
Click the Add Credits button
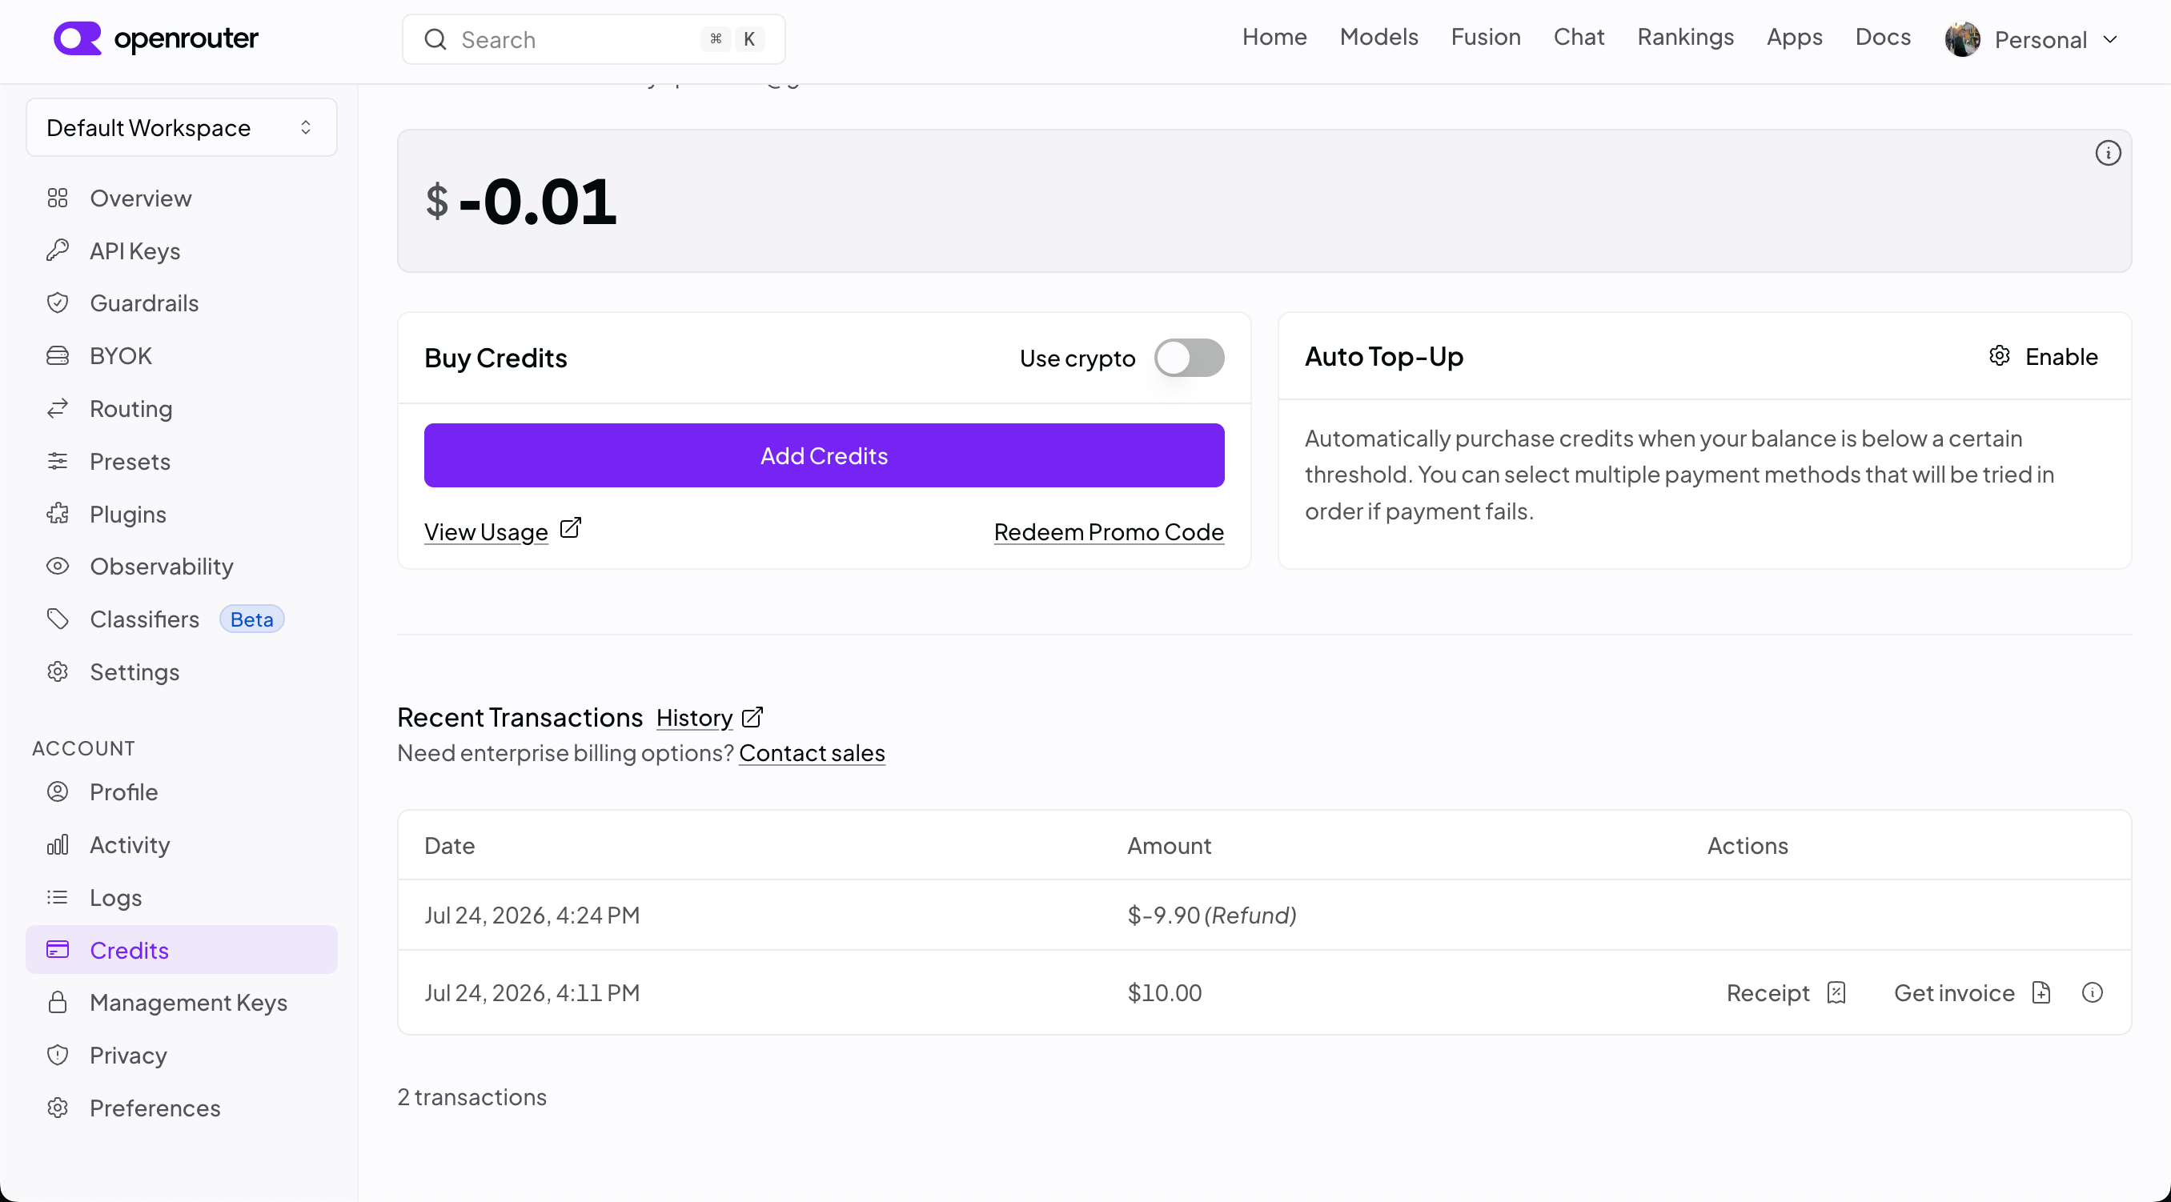(824, 455)
